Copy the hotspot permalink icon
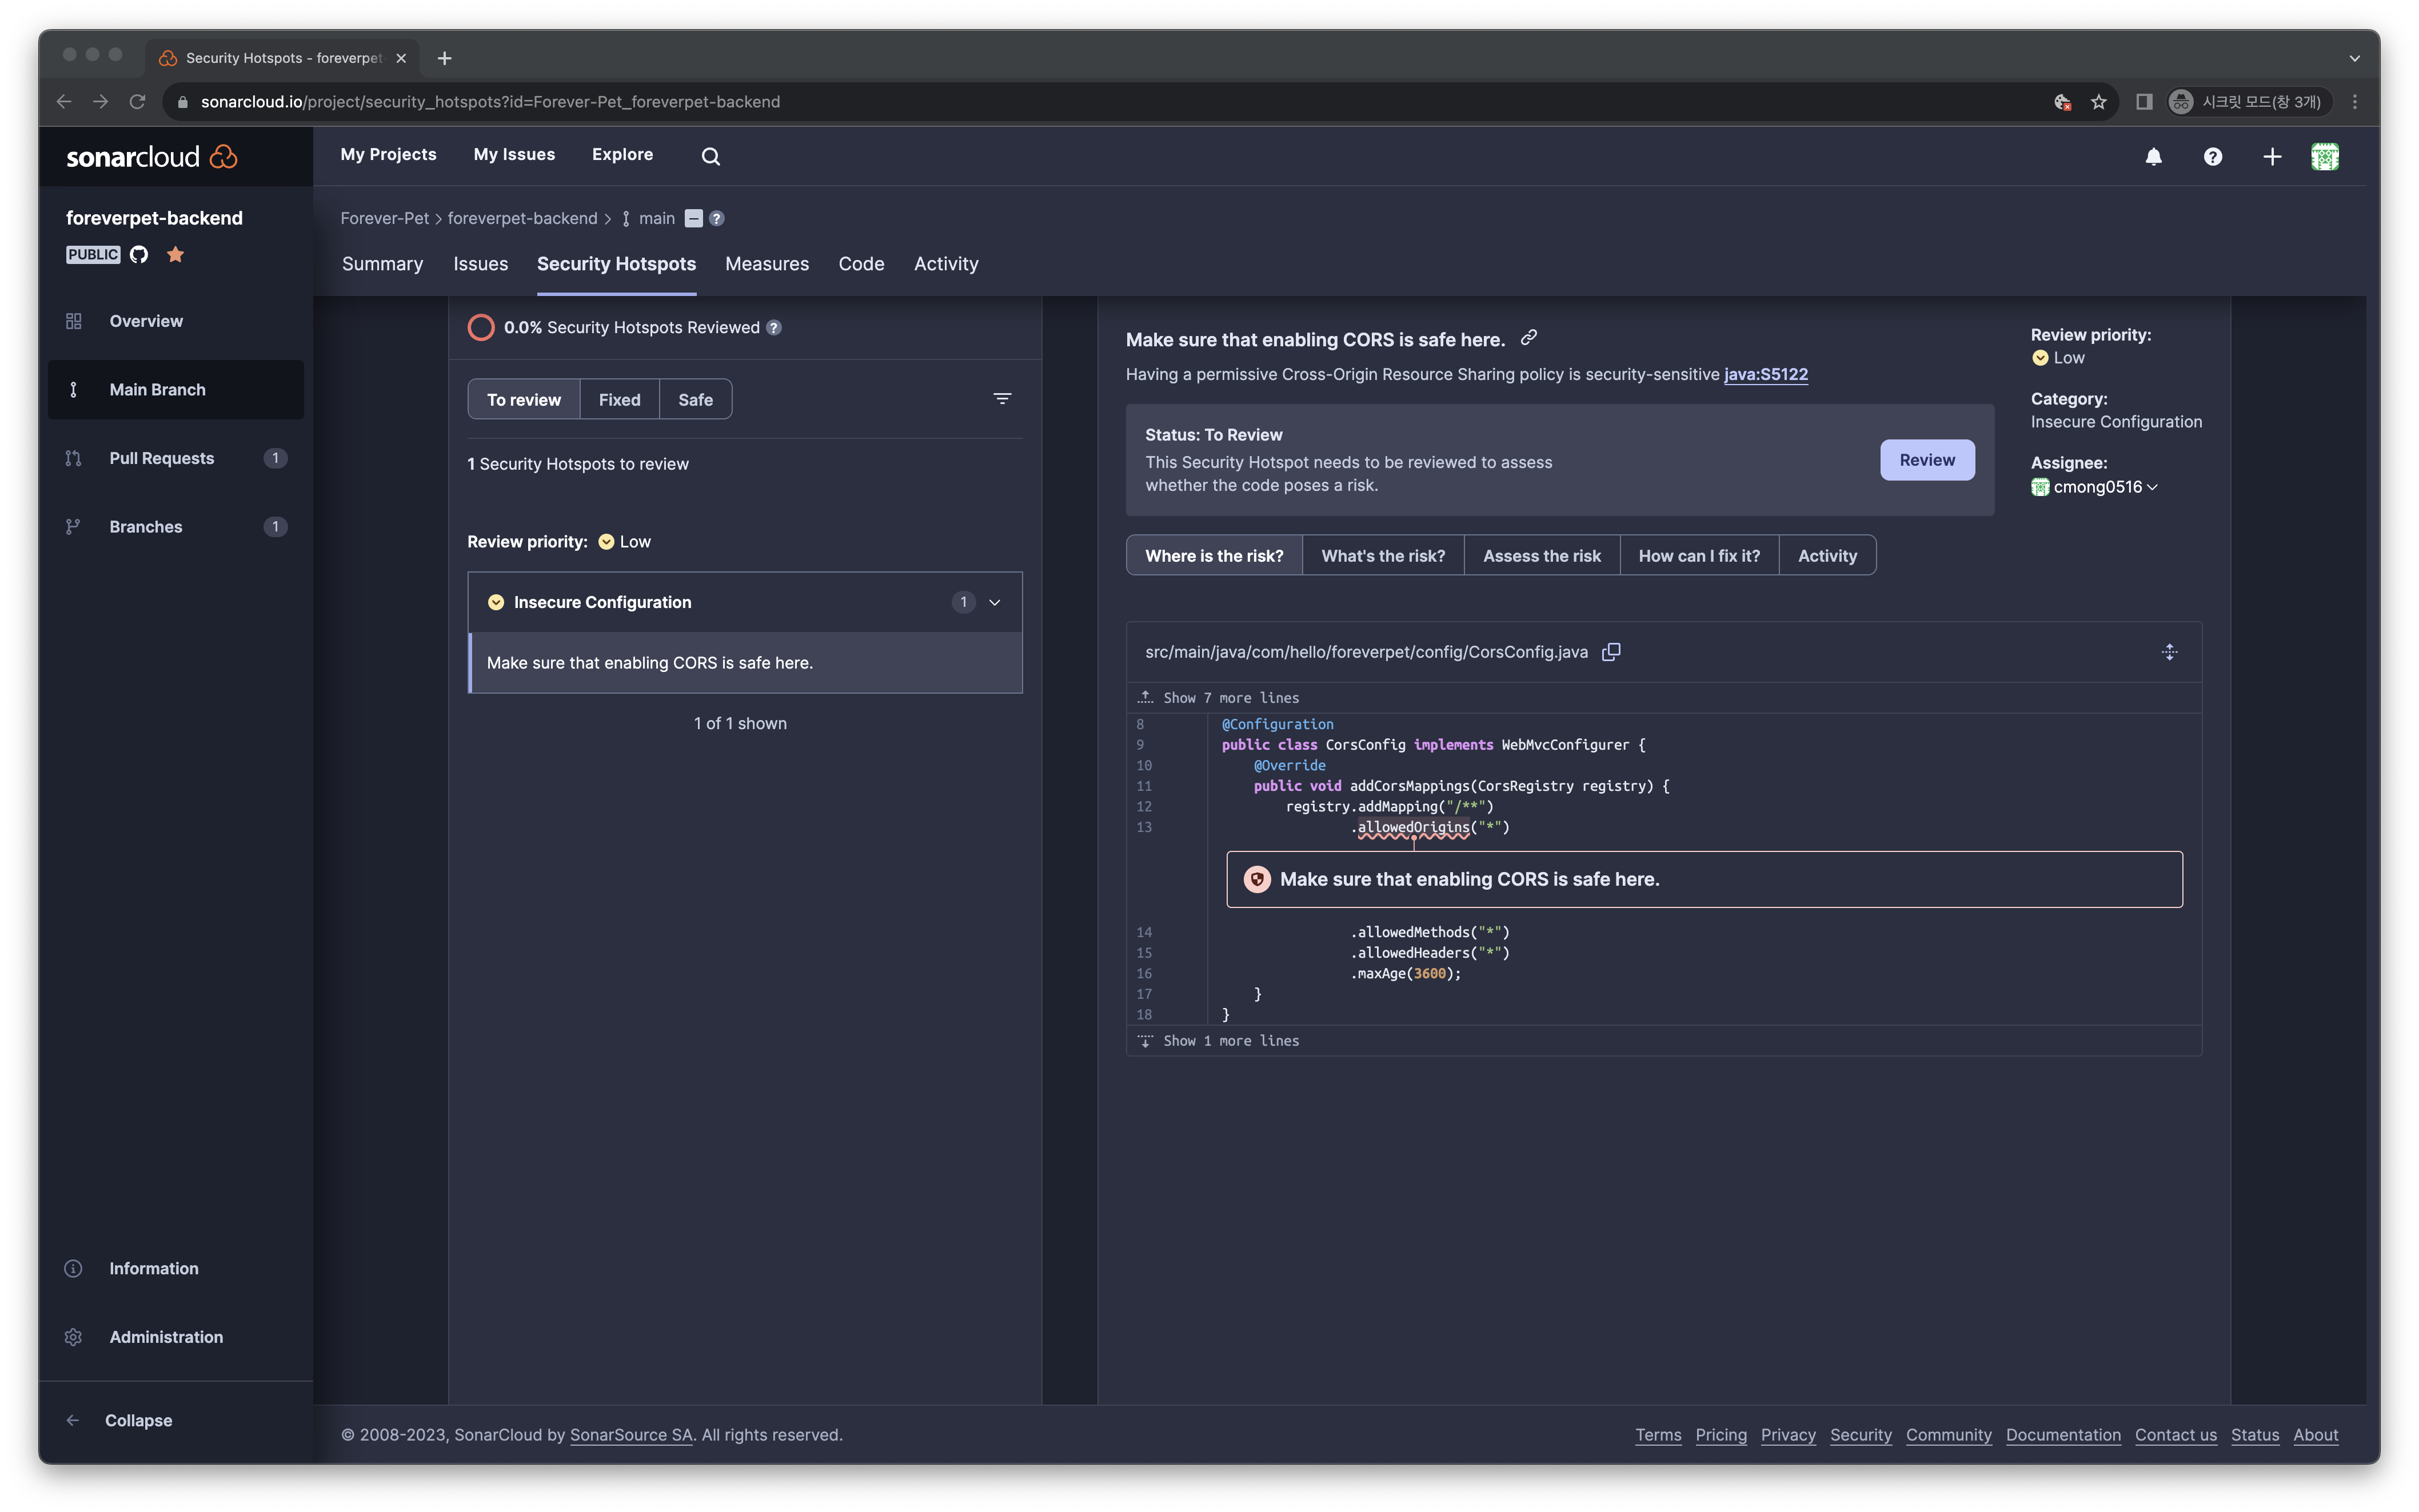The image size is (2419, 1512). [x=1528, y=338]
